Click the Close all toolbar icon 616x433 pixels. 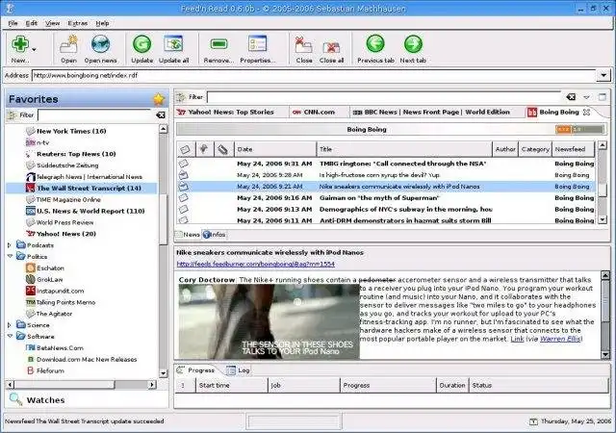(331, 47)
